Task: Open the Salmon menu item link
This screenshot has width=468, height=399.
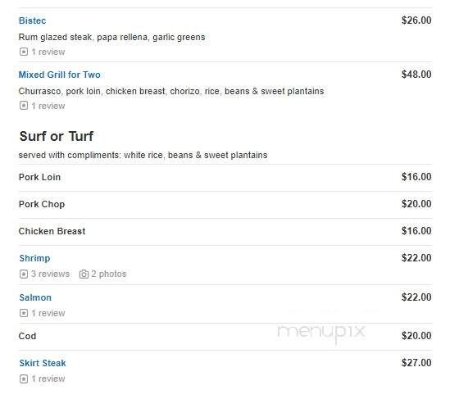Action: point(35,297)
